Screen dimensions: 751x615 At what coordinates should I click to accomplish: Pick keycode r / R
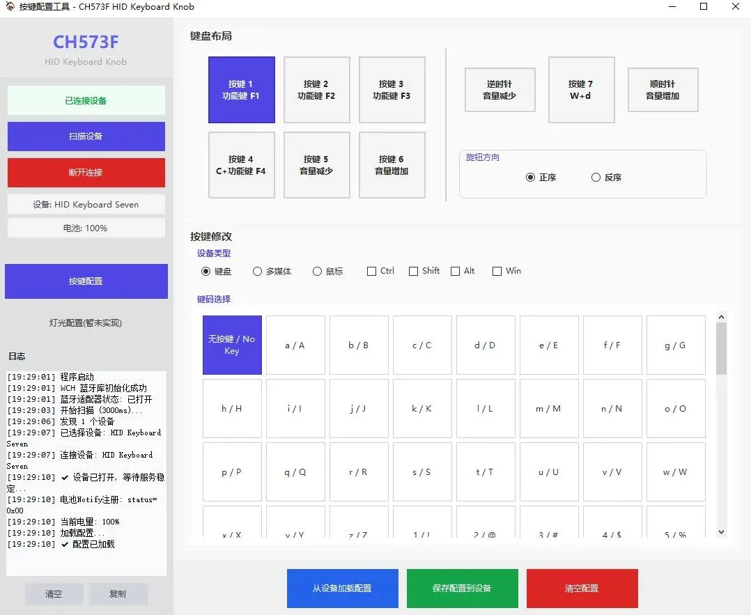(359, 472)
